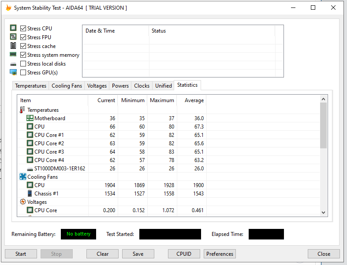Click the statistics list scrollbar thumb
Viewport: 347px width, 265px height.
point(323,125)
